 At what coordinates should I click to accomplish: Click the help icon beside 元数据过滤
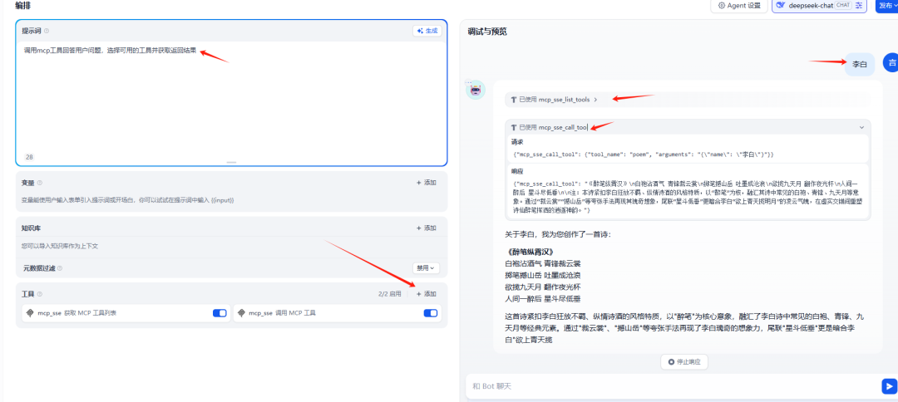pyautogui.click(x=60, y=268)
